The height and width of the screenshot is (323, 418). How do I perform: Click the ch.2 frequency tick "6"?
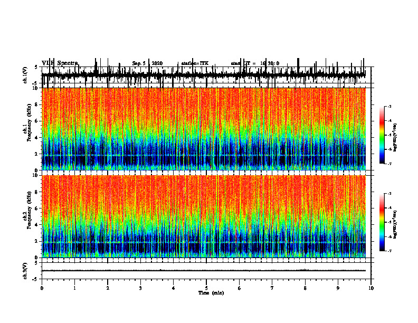point(37,208)
